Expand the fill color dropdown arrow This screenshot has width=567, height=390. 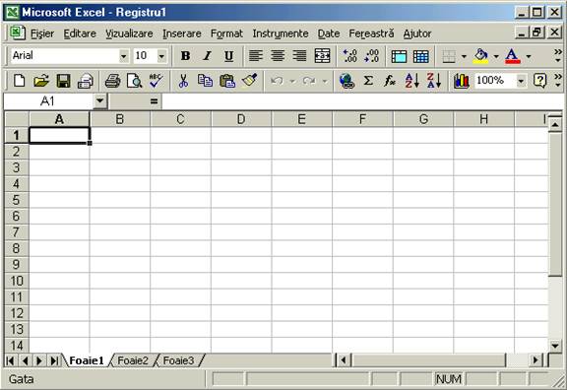(496, 56)
